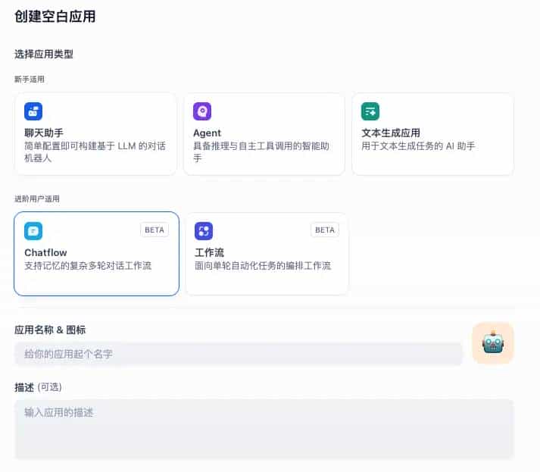
Task: Focus the 给你的应用起个名字 name field
Action: pos(238,354)
